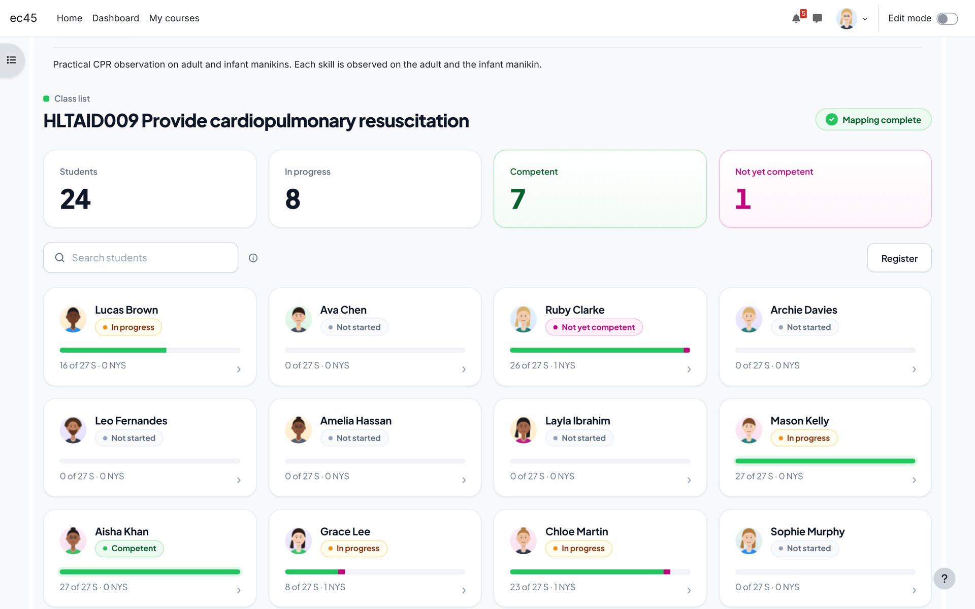This screenshot has height=609, width=975.
Task: Open course index sidebar drawer
Action: pyautogui.click(x=12, y=60)
